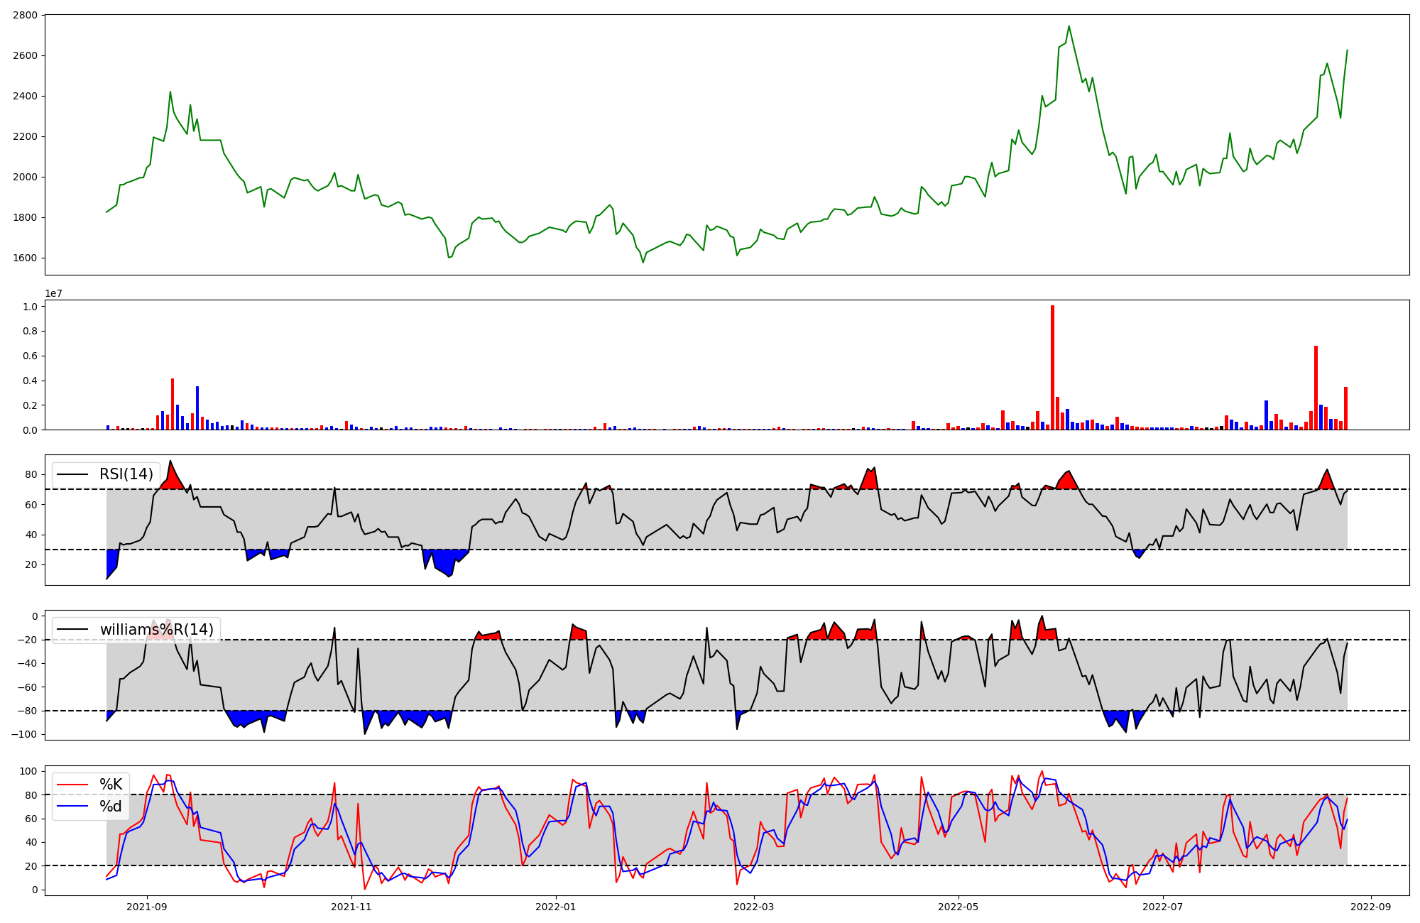The width and height of the screenshot is (1420, 923).
Task: Click the 2022-01 x-axis date label
Action: [x=555, y=907]
